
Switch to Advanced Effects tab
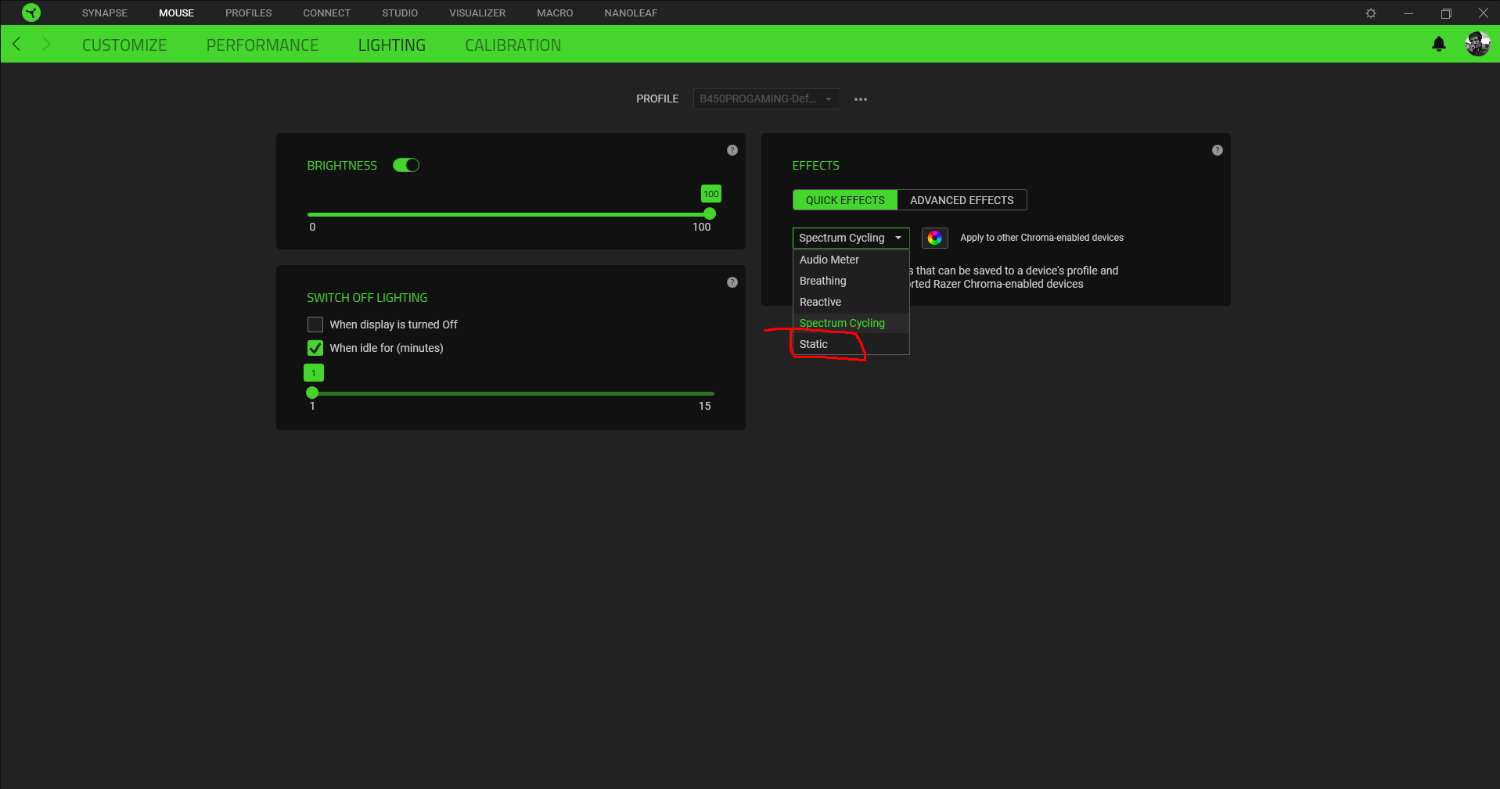[x=962, y=200]
